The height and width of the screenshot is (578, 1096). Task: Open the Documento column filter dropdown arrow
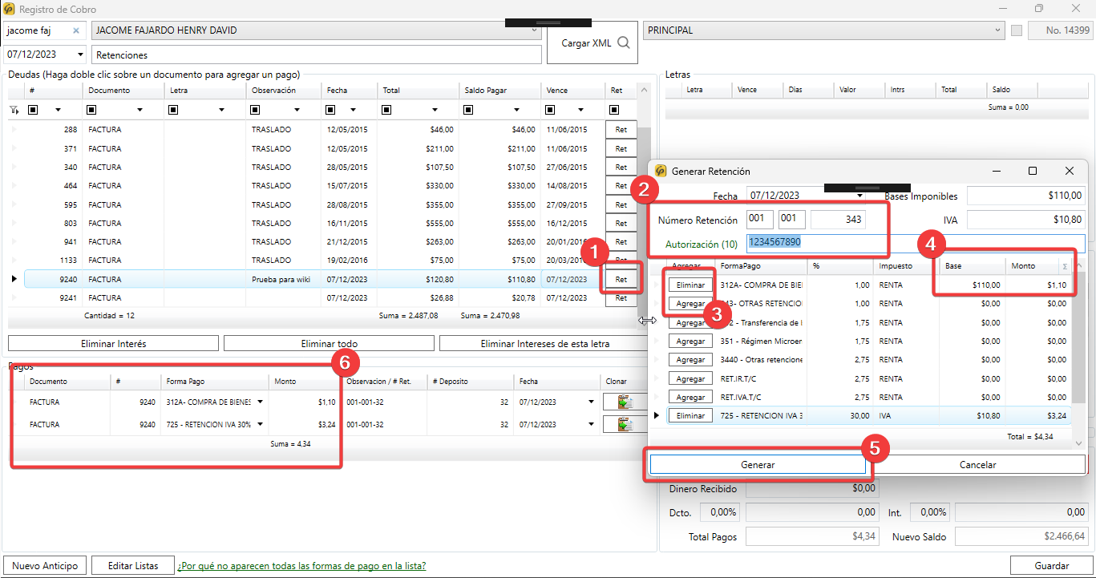(140, 110)
